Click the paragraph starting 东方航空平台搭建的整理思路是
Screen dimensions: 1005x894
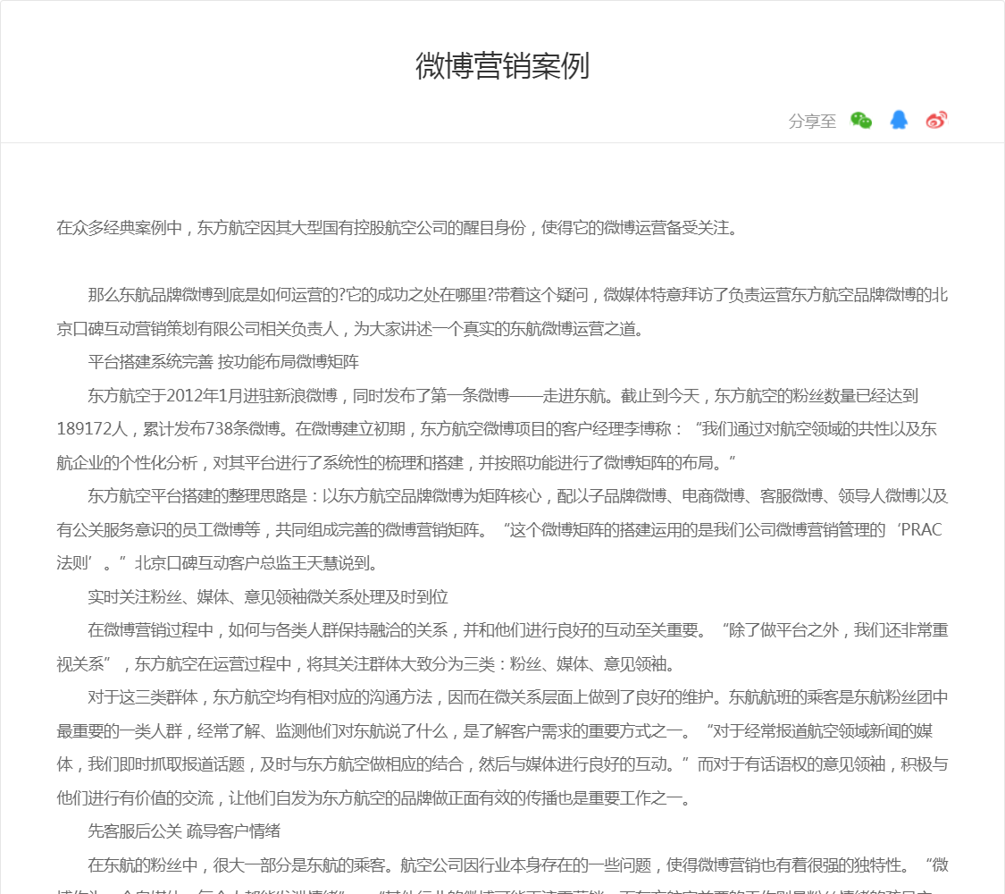point(502,530)
